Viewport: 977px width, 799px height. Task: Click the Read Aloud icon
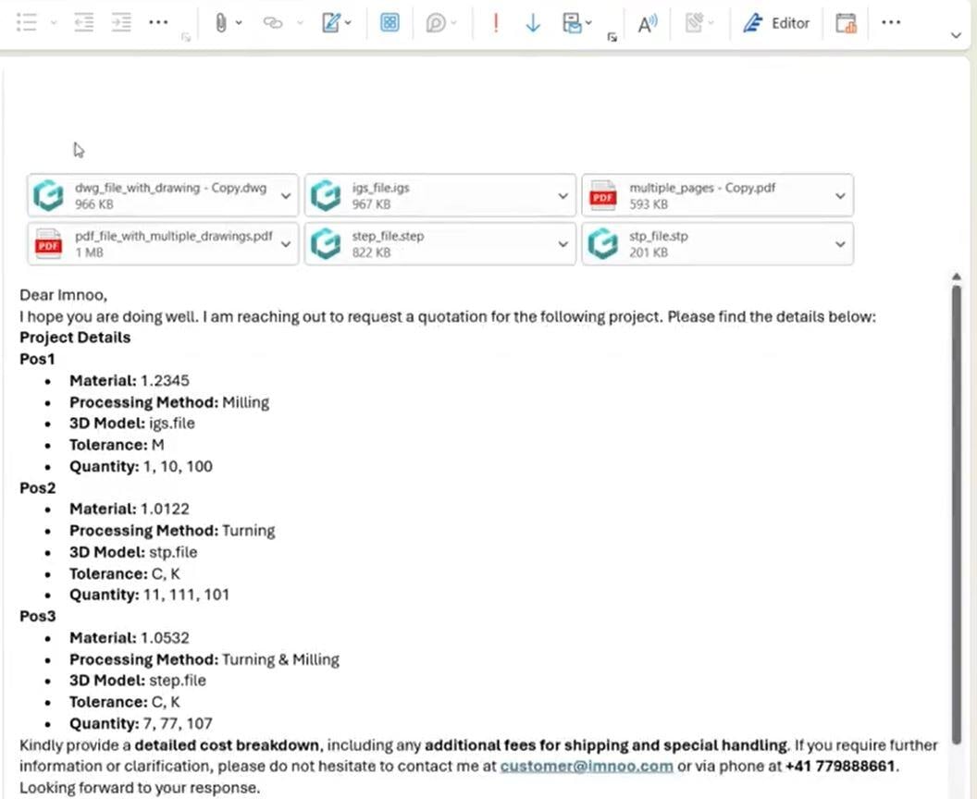pos(647,24)
